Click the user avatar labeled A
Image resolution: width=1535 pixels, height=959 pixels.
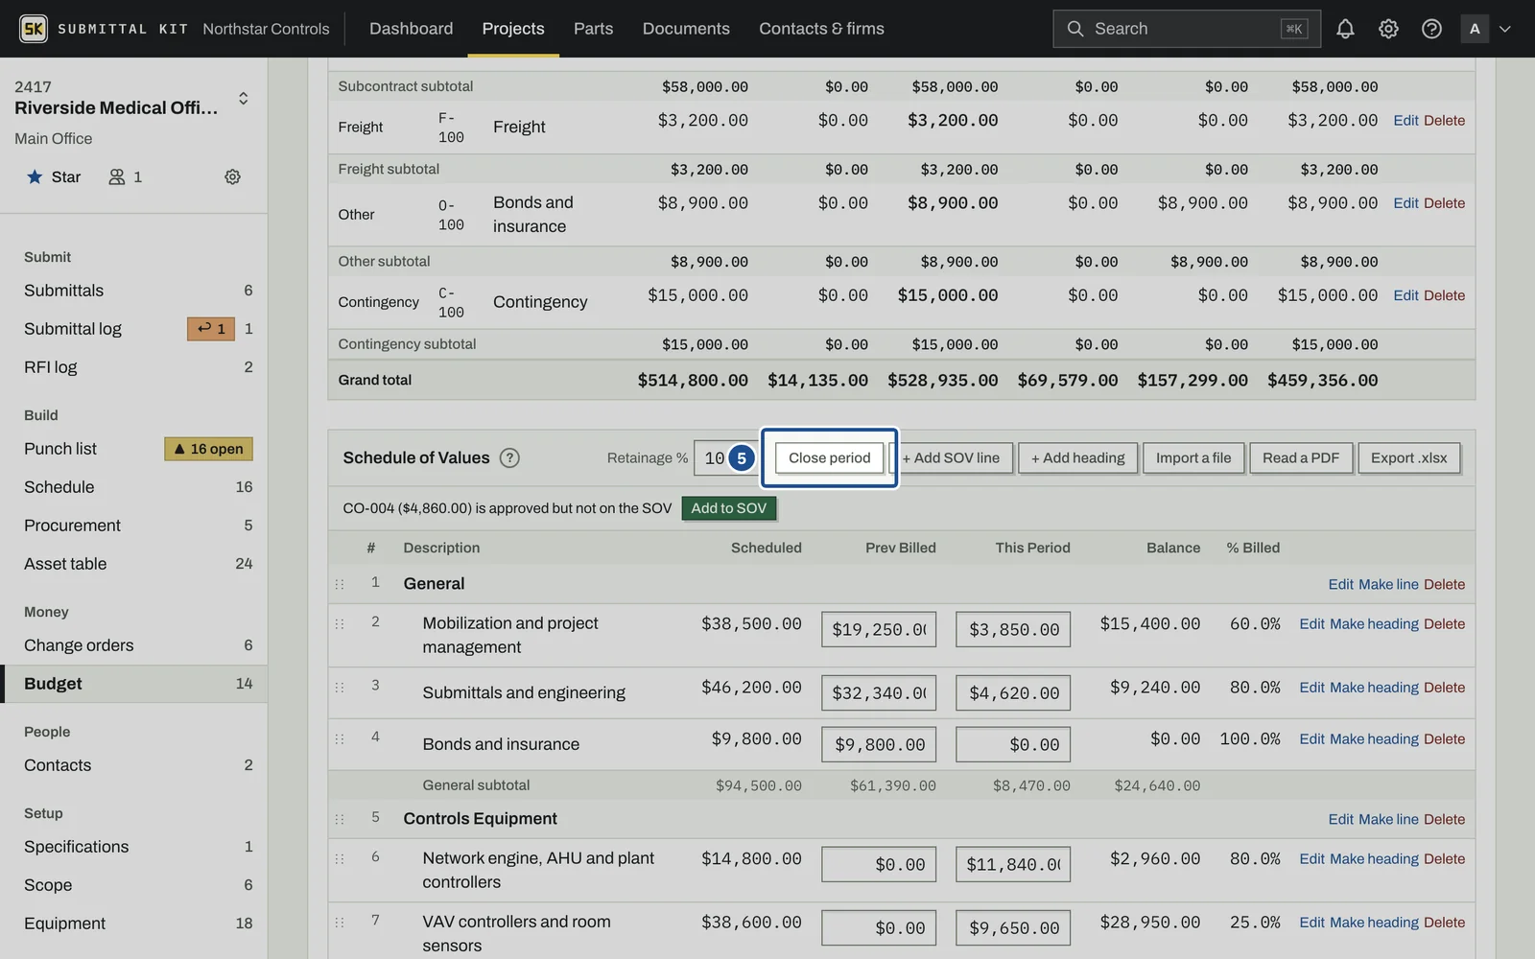(x=1475, y=29)
